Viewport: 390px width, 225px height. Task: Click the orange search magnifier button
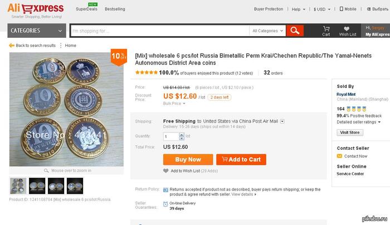tap(295, 31)
